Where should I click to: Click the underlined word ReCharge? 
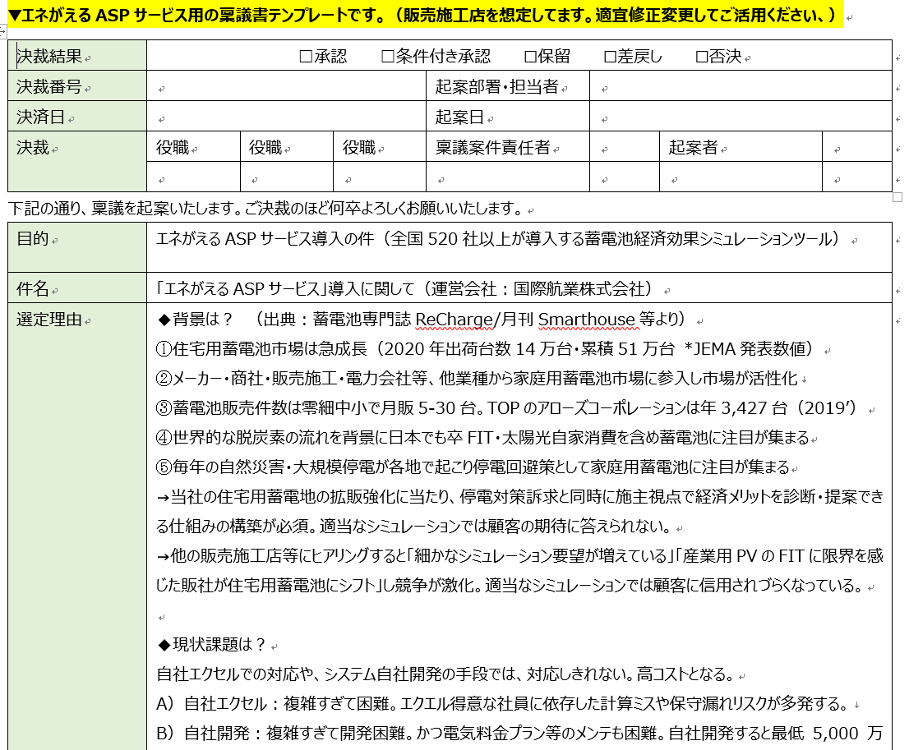(x=454, y=320)
